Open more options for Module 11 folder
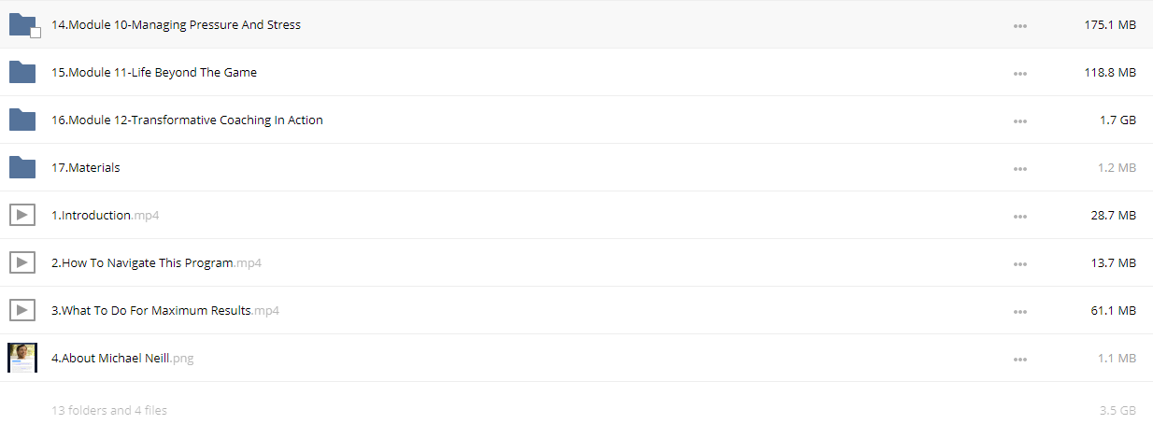This screenshot has width=1153, height=438. point(1020,74)
